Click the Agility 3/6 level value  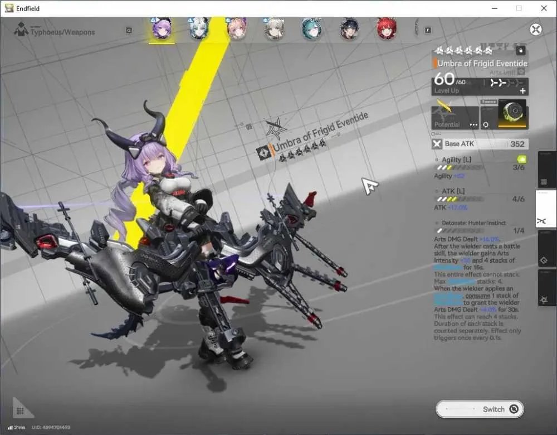click(x=519, y=167)
